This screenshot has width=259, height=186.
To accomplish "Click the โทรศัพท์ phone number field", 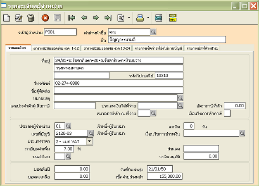I will [118, 83].
